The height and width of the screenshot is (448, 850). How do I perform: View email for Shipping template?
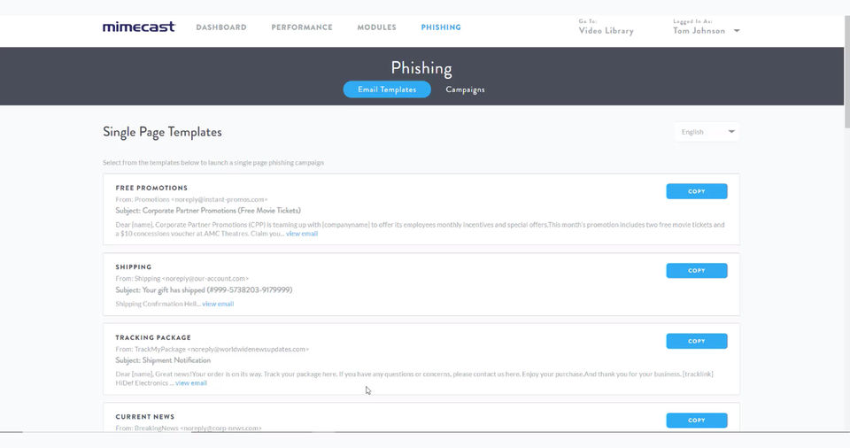(218, 304)
